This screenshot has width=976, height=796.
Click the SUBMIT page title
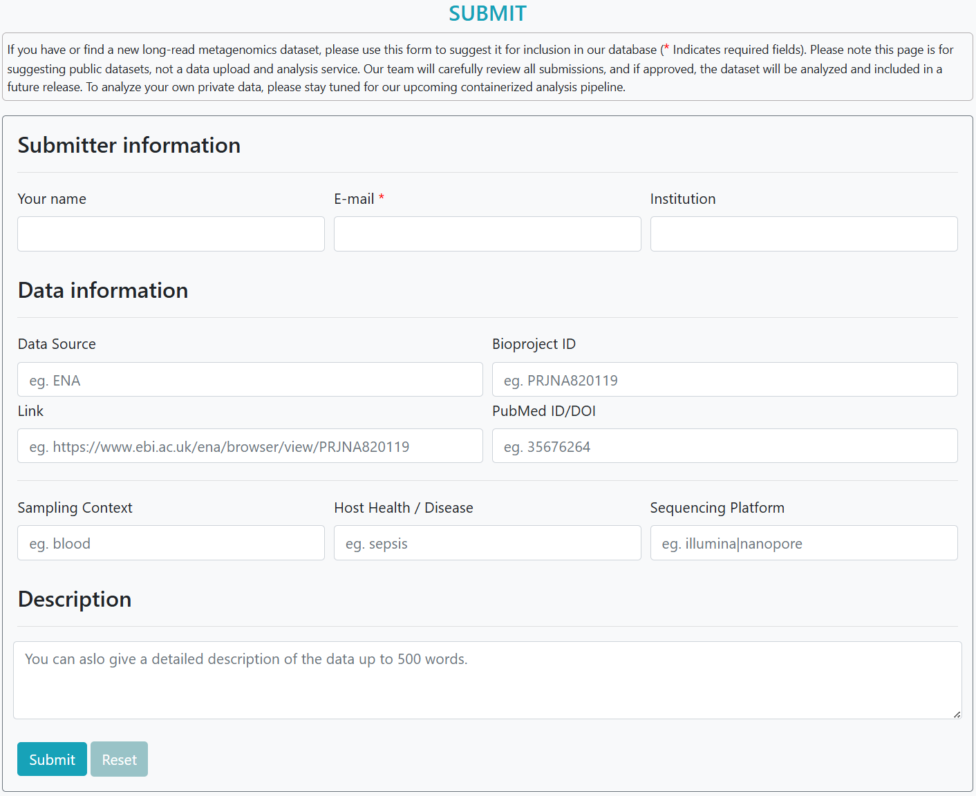[487, 14]
